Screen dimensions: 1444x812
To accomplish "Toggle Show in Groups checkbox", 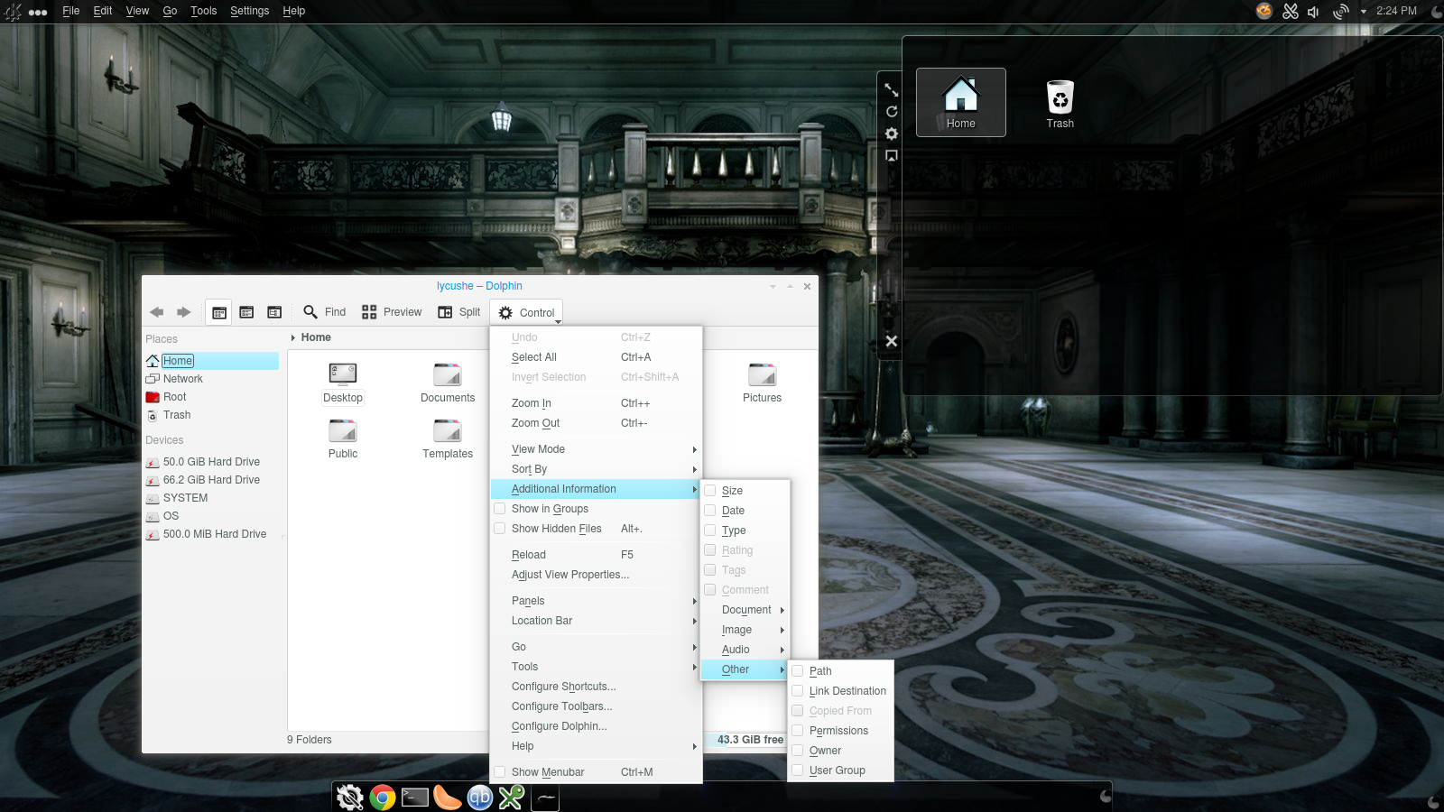I will tap(500, 509).
